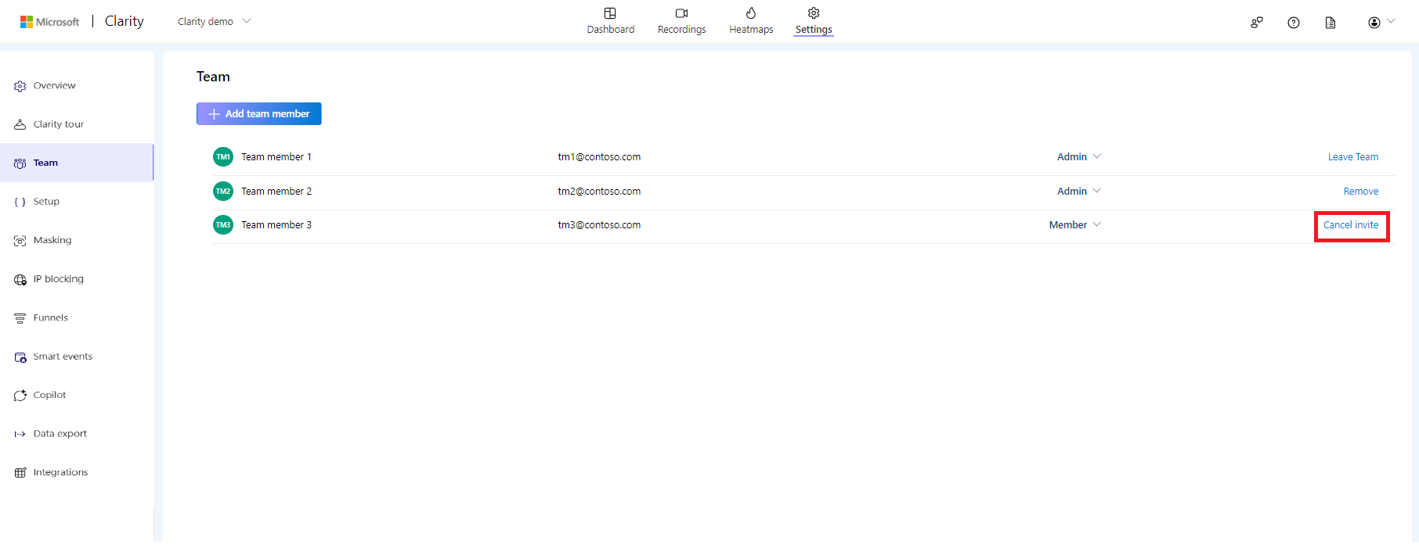This screenshot has height=552, width=1419.
Task: Click the Team page heading
Action: click(x=213, y=77)
